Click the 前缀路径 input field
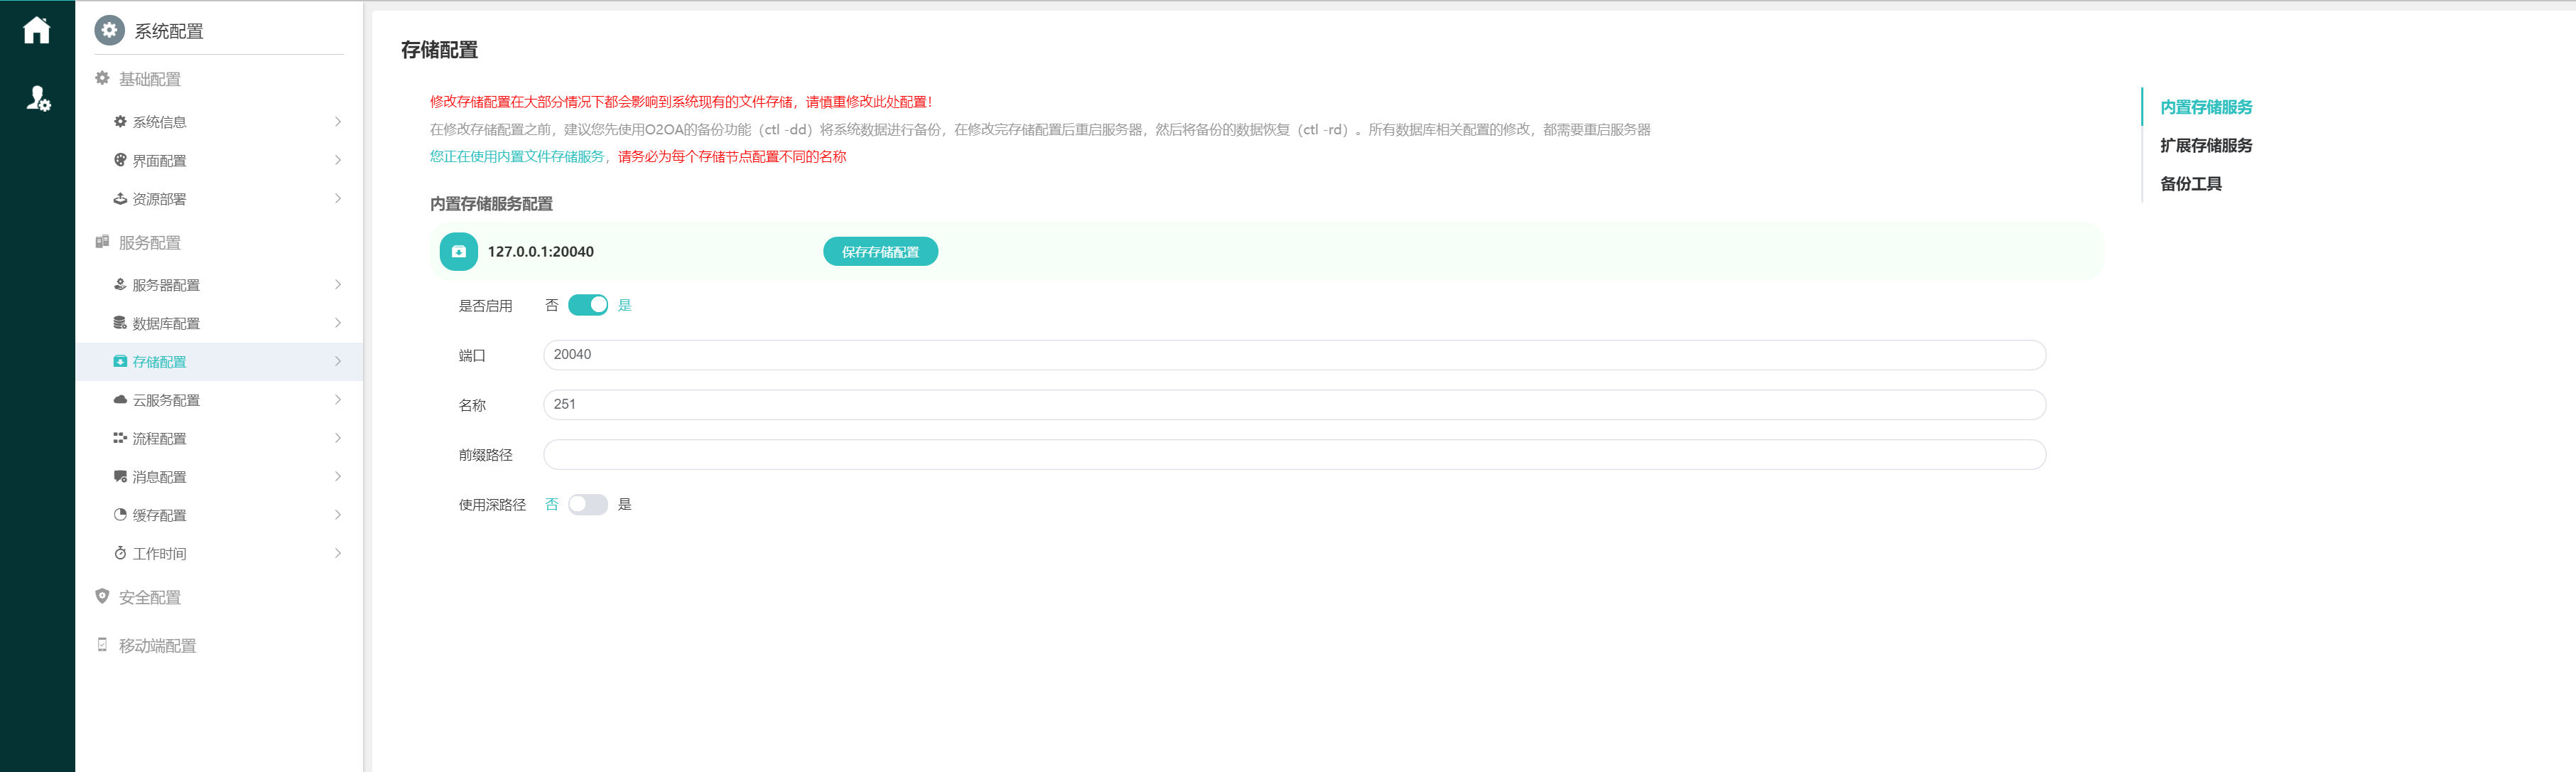 [x=1293, y=455]
